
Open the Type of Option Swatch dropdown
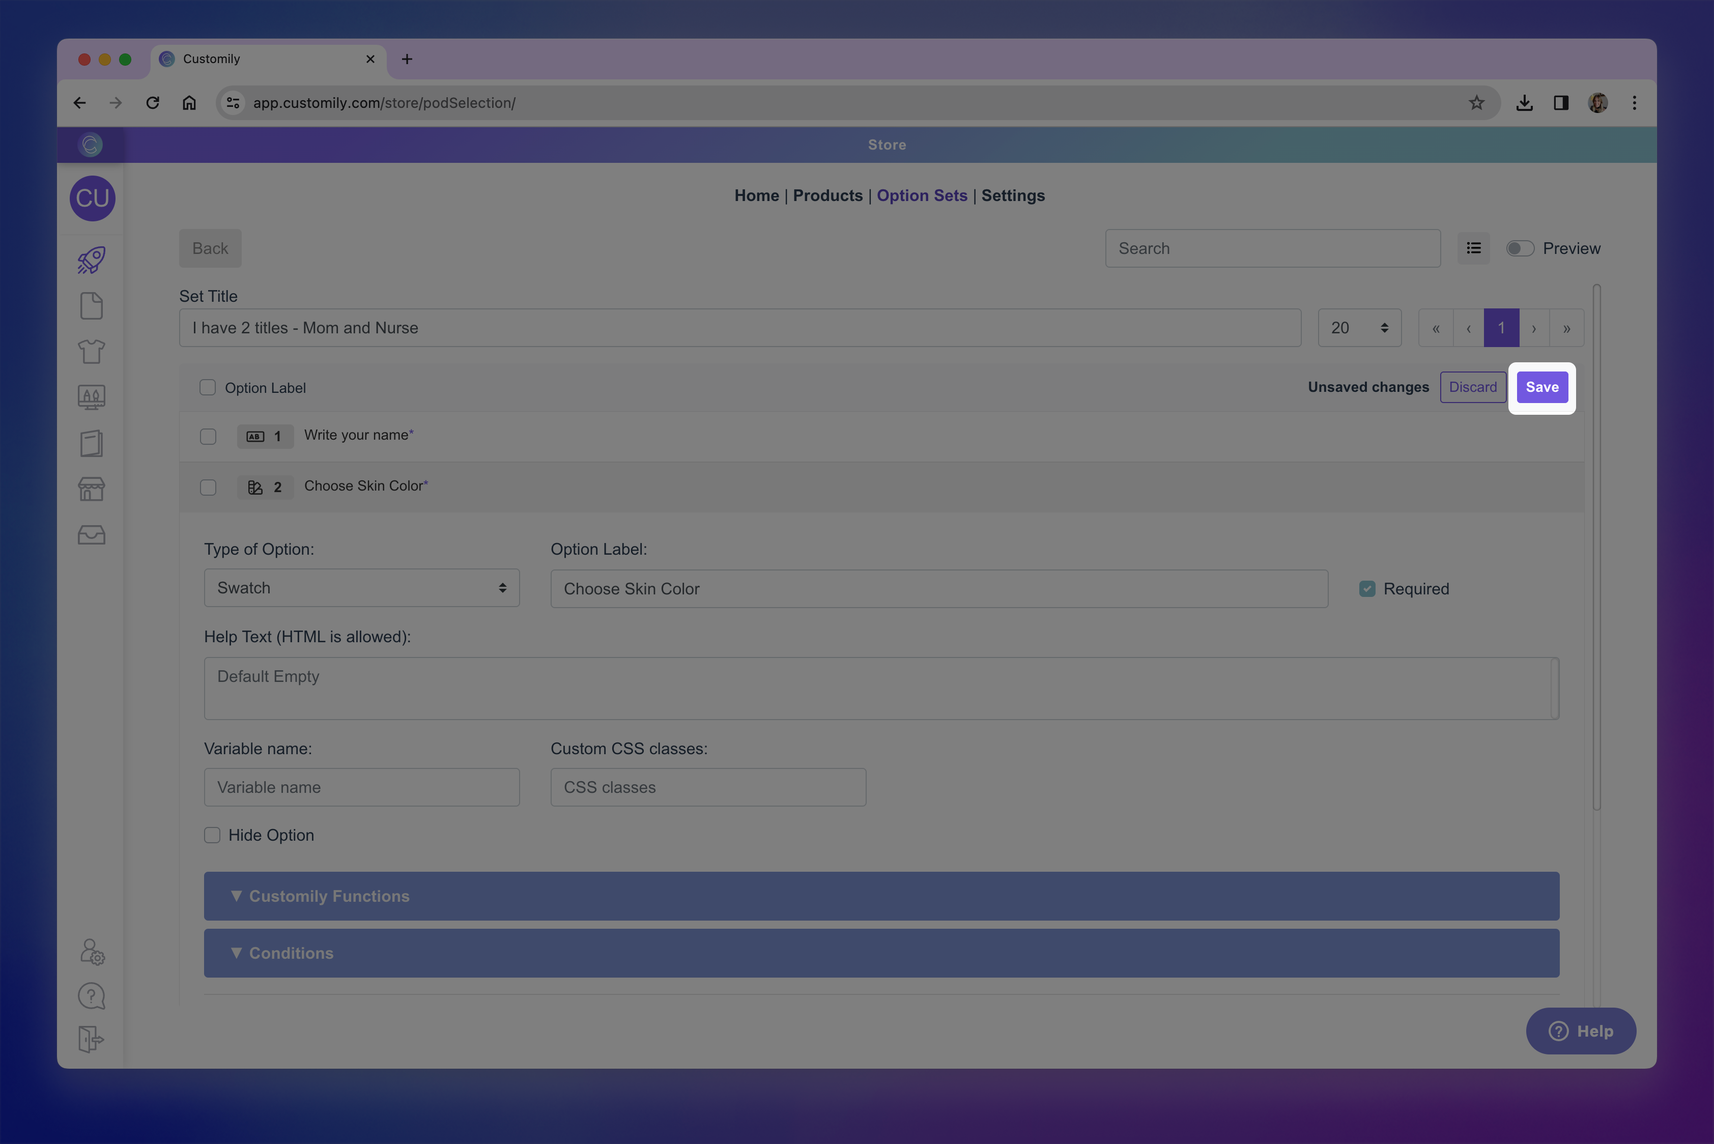click(x=361, y=588)
